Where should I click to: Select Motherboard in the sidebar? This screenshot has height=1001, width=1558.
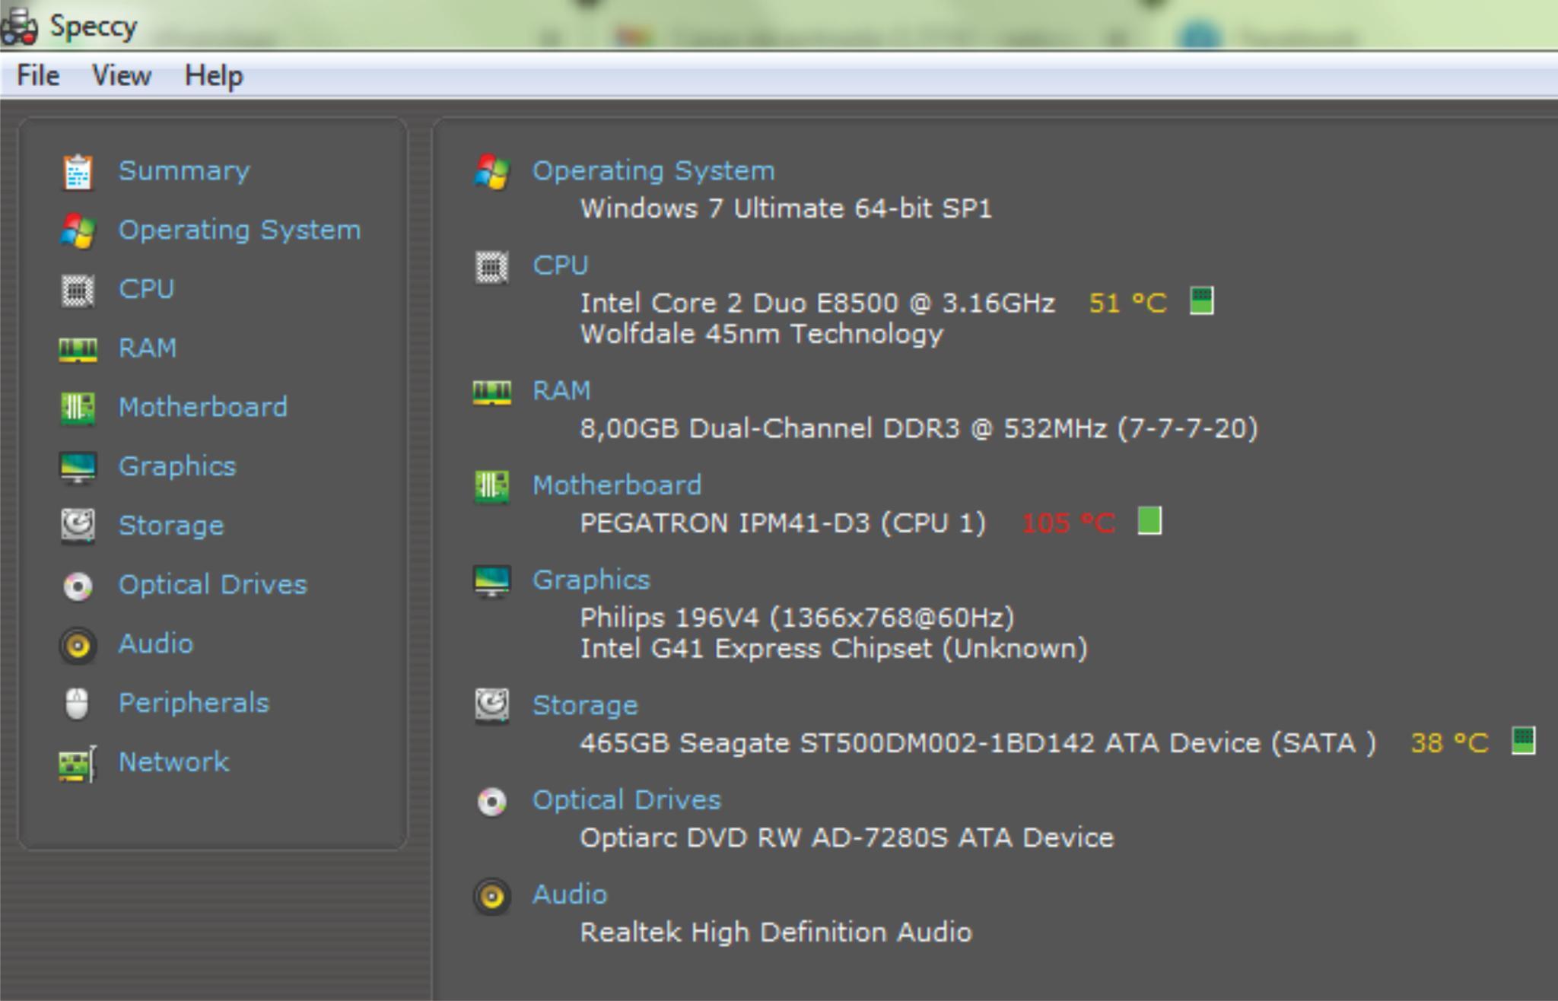click(x=203, y=407)
